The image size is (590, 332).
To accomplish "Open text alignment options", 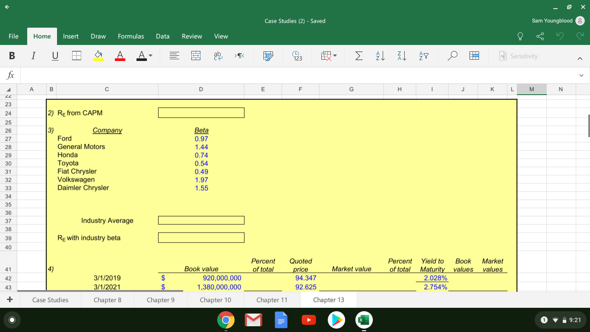I will (174, 56).
